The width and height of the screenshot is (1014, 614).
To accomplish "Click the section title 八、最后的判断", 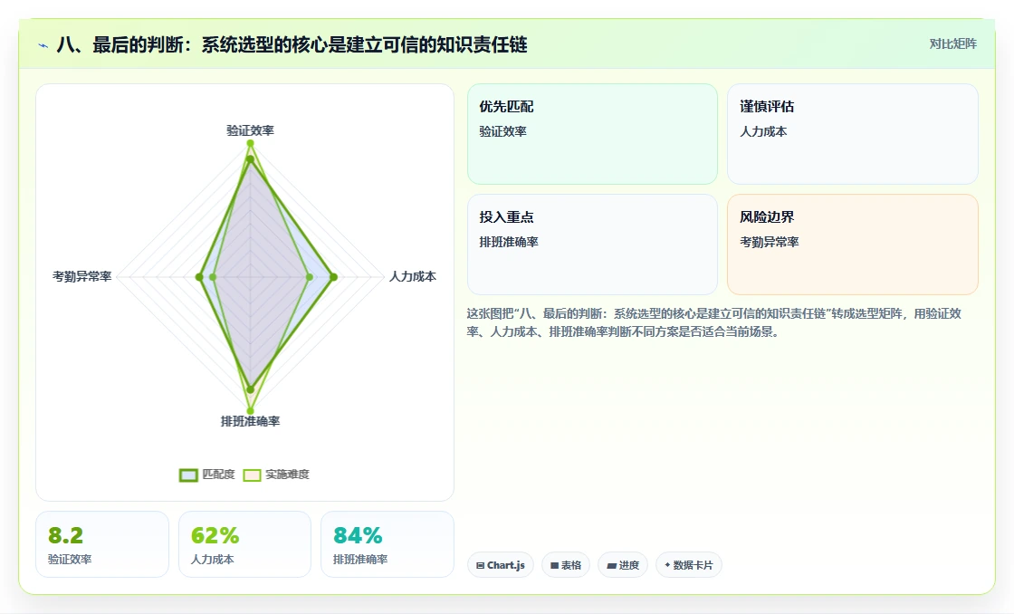I will [x=292, y=44].
